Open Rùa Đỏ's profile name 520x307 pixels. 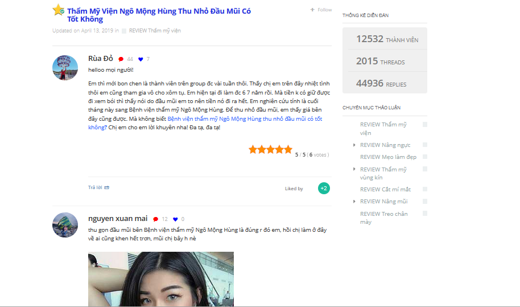(101, 59)
